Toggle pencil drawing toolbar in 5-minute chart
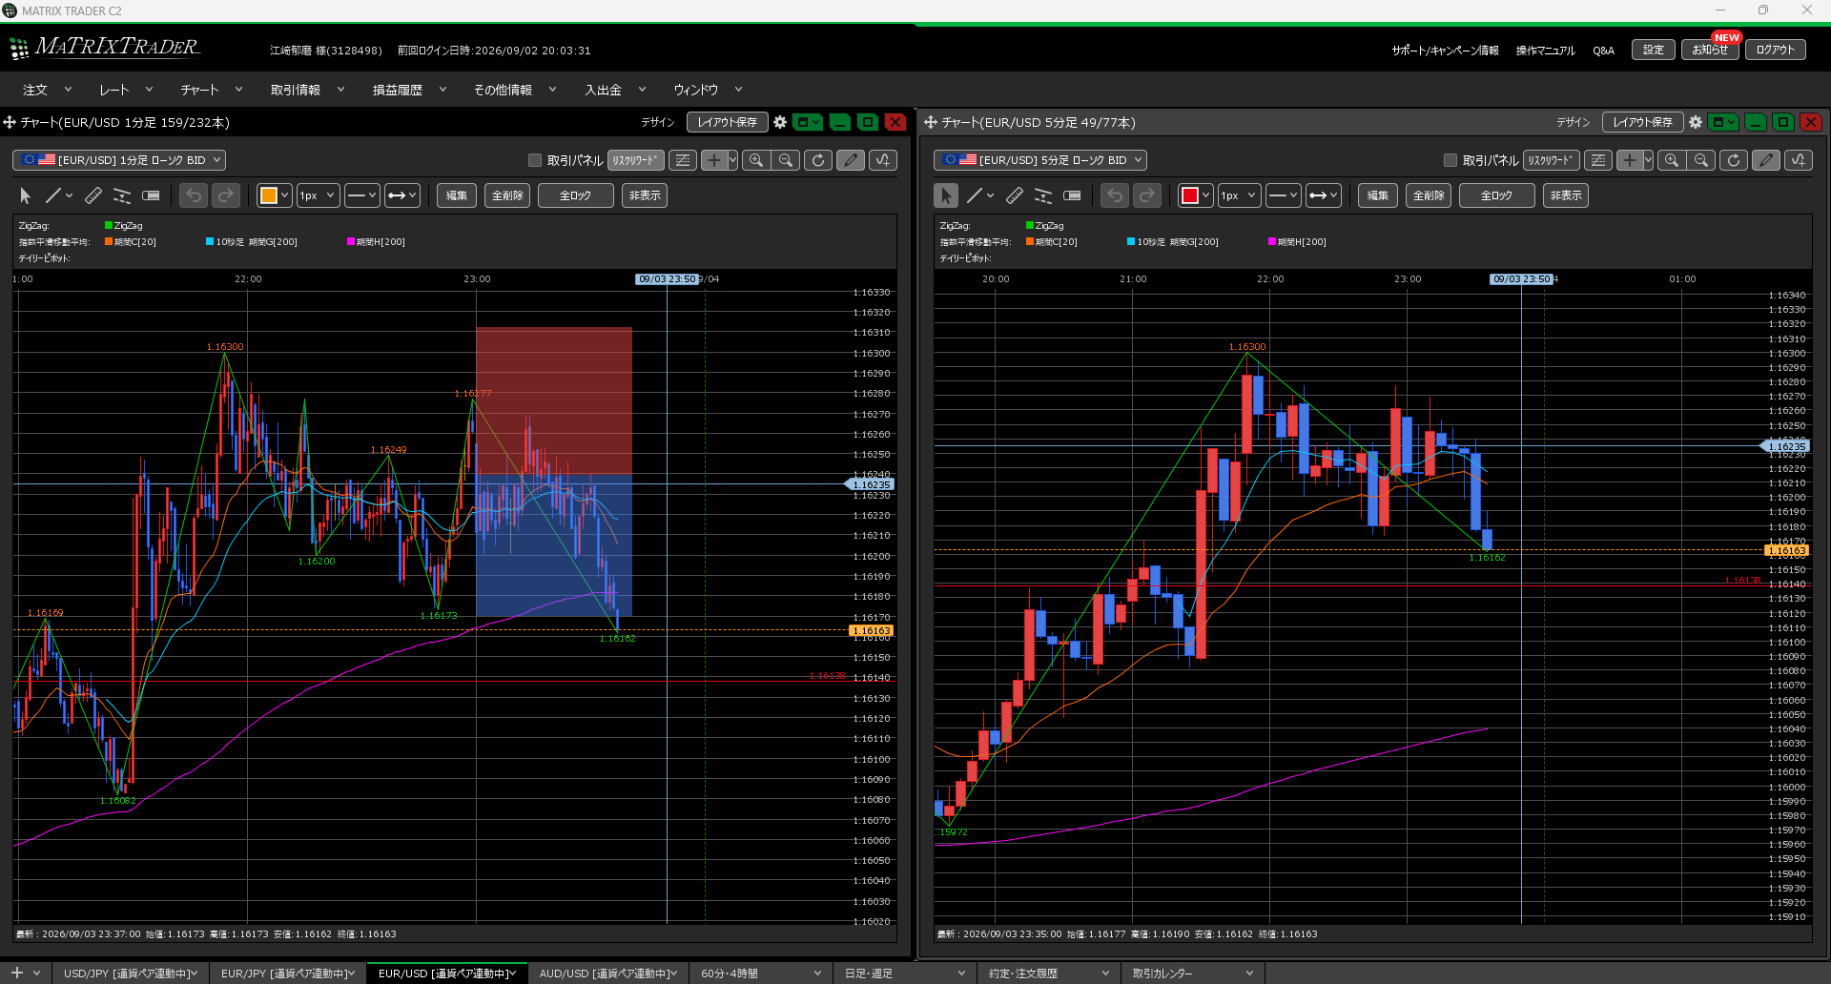 point(1766,160)
